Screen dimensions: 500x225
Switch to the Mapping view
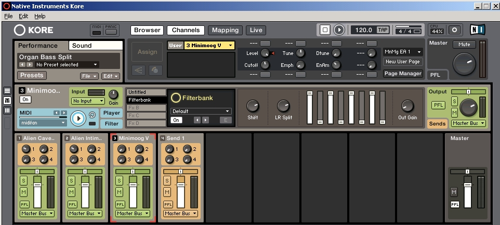tap(225, 30)
